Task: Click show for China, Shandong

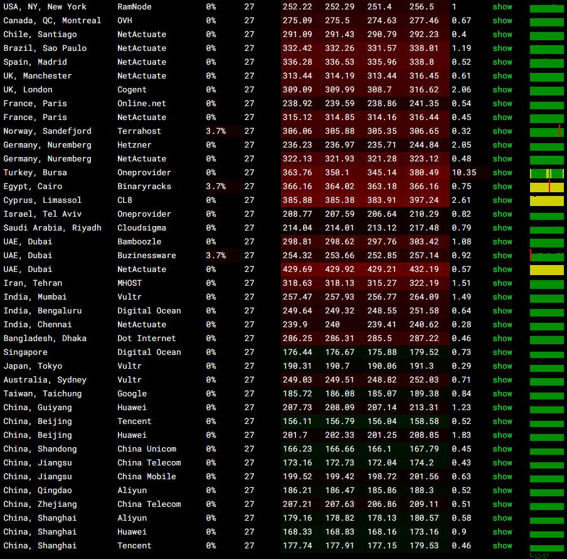Action: tap(502, 449)
